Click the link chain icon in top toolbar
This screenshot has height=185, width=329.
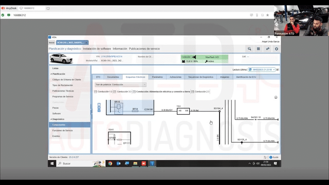point(267,49)
